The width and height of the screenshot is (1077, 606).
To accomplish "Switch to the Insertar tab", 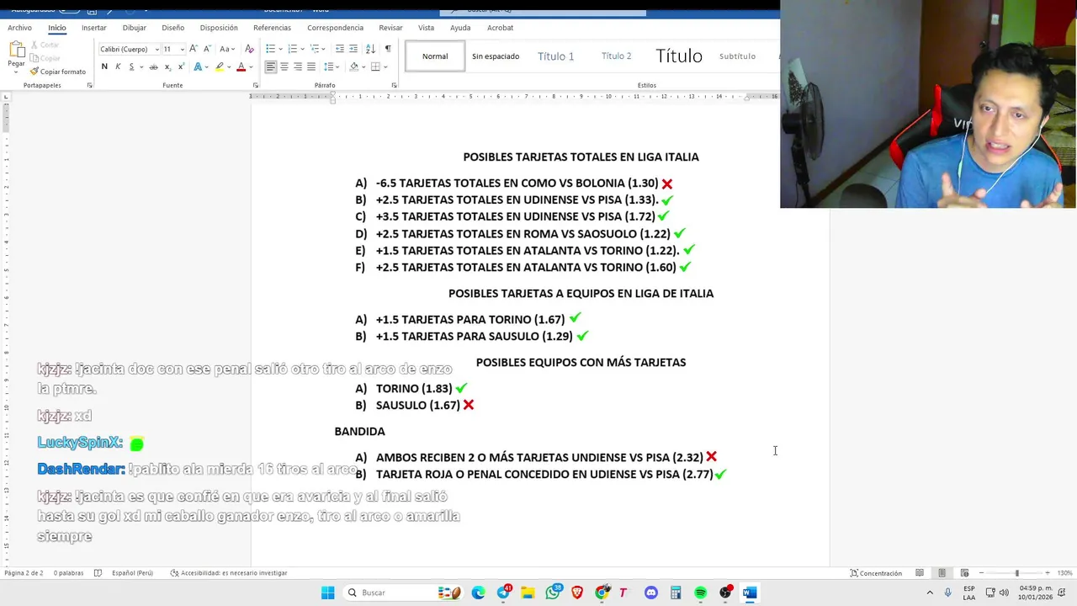I will point(93,28).
